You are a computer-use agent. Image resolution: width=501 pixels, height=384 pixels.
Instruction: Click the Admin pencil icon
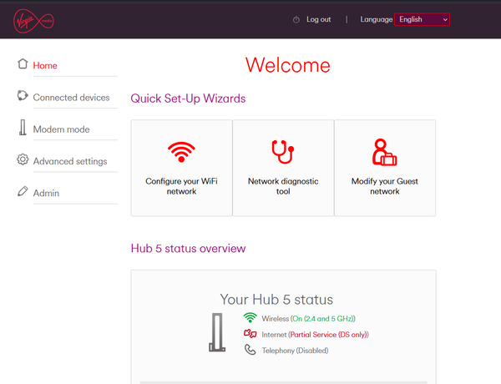tap(23, 192)
